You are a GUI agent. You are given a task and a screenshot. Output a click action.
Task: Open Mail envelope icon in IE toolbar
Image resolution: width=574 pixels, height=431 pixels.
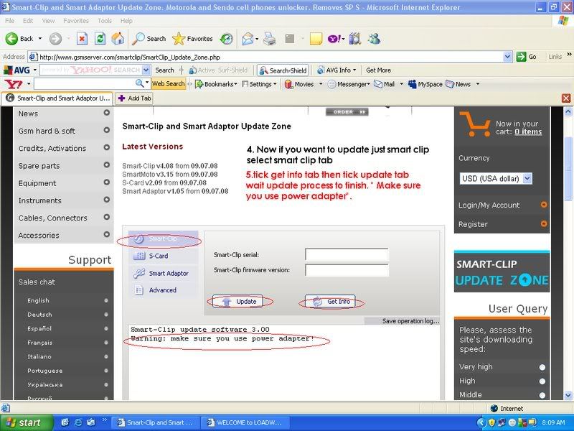tap(248, 39)
